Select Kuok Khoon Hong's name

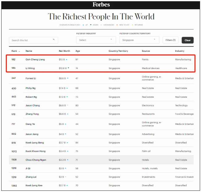pyautogui.click(x=35, y=151)
